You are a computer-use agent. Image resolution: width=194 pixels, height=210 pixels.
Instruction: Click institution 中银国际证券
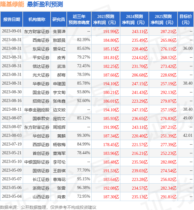pyautogui.click(x=37, y=162)
